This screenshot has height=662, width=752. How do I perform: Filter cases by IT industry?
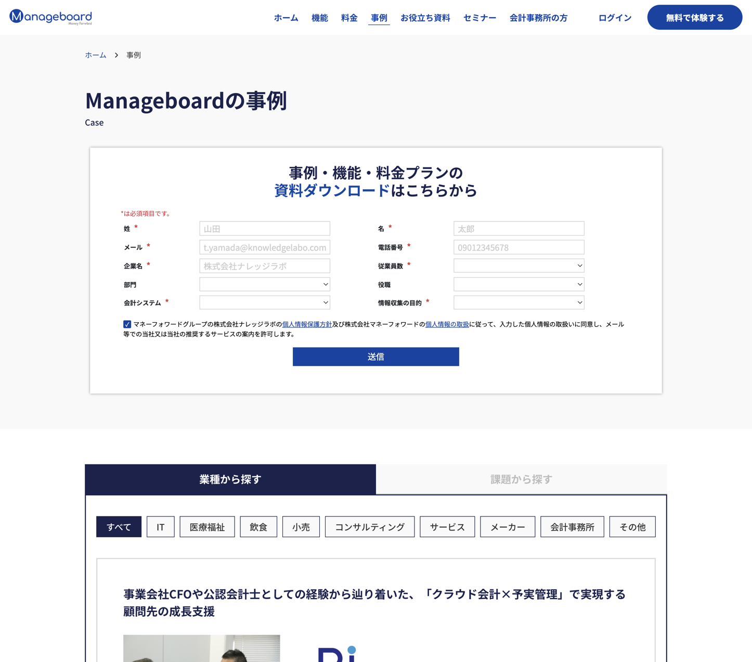point(161,527)
